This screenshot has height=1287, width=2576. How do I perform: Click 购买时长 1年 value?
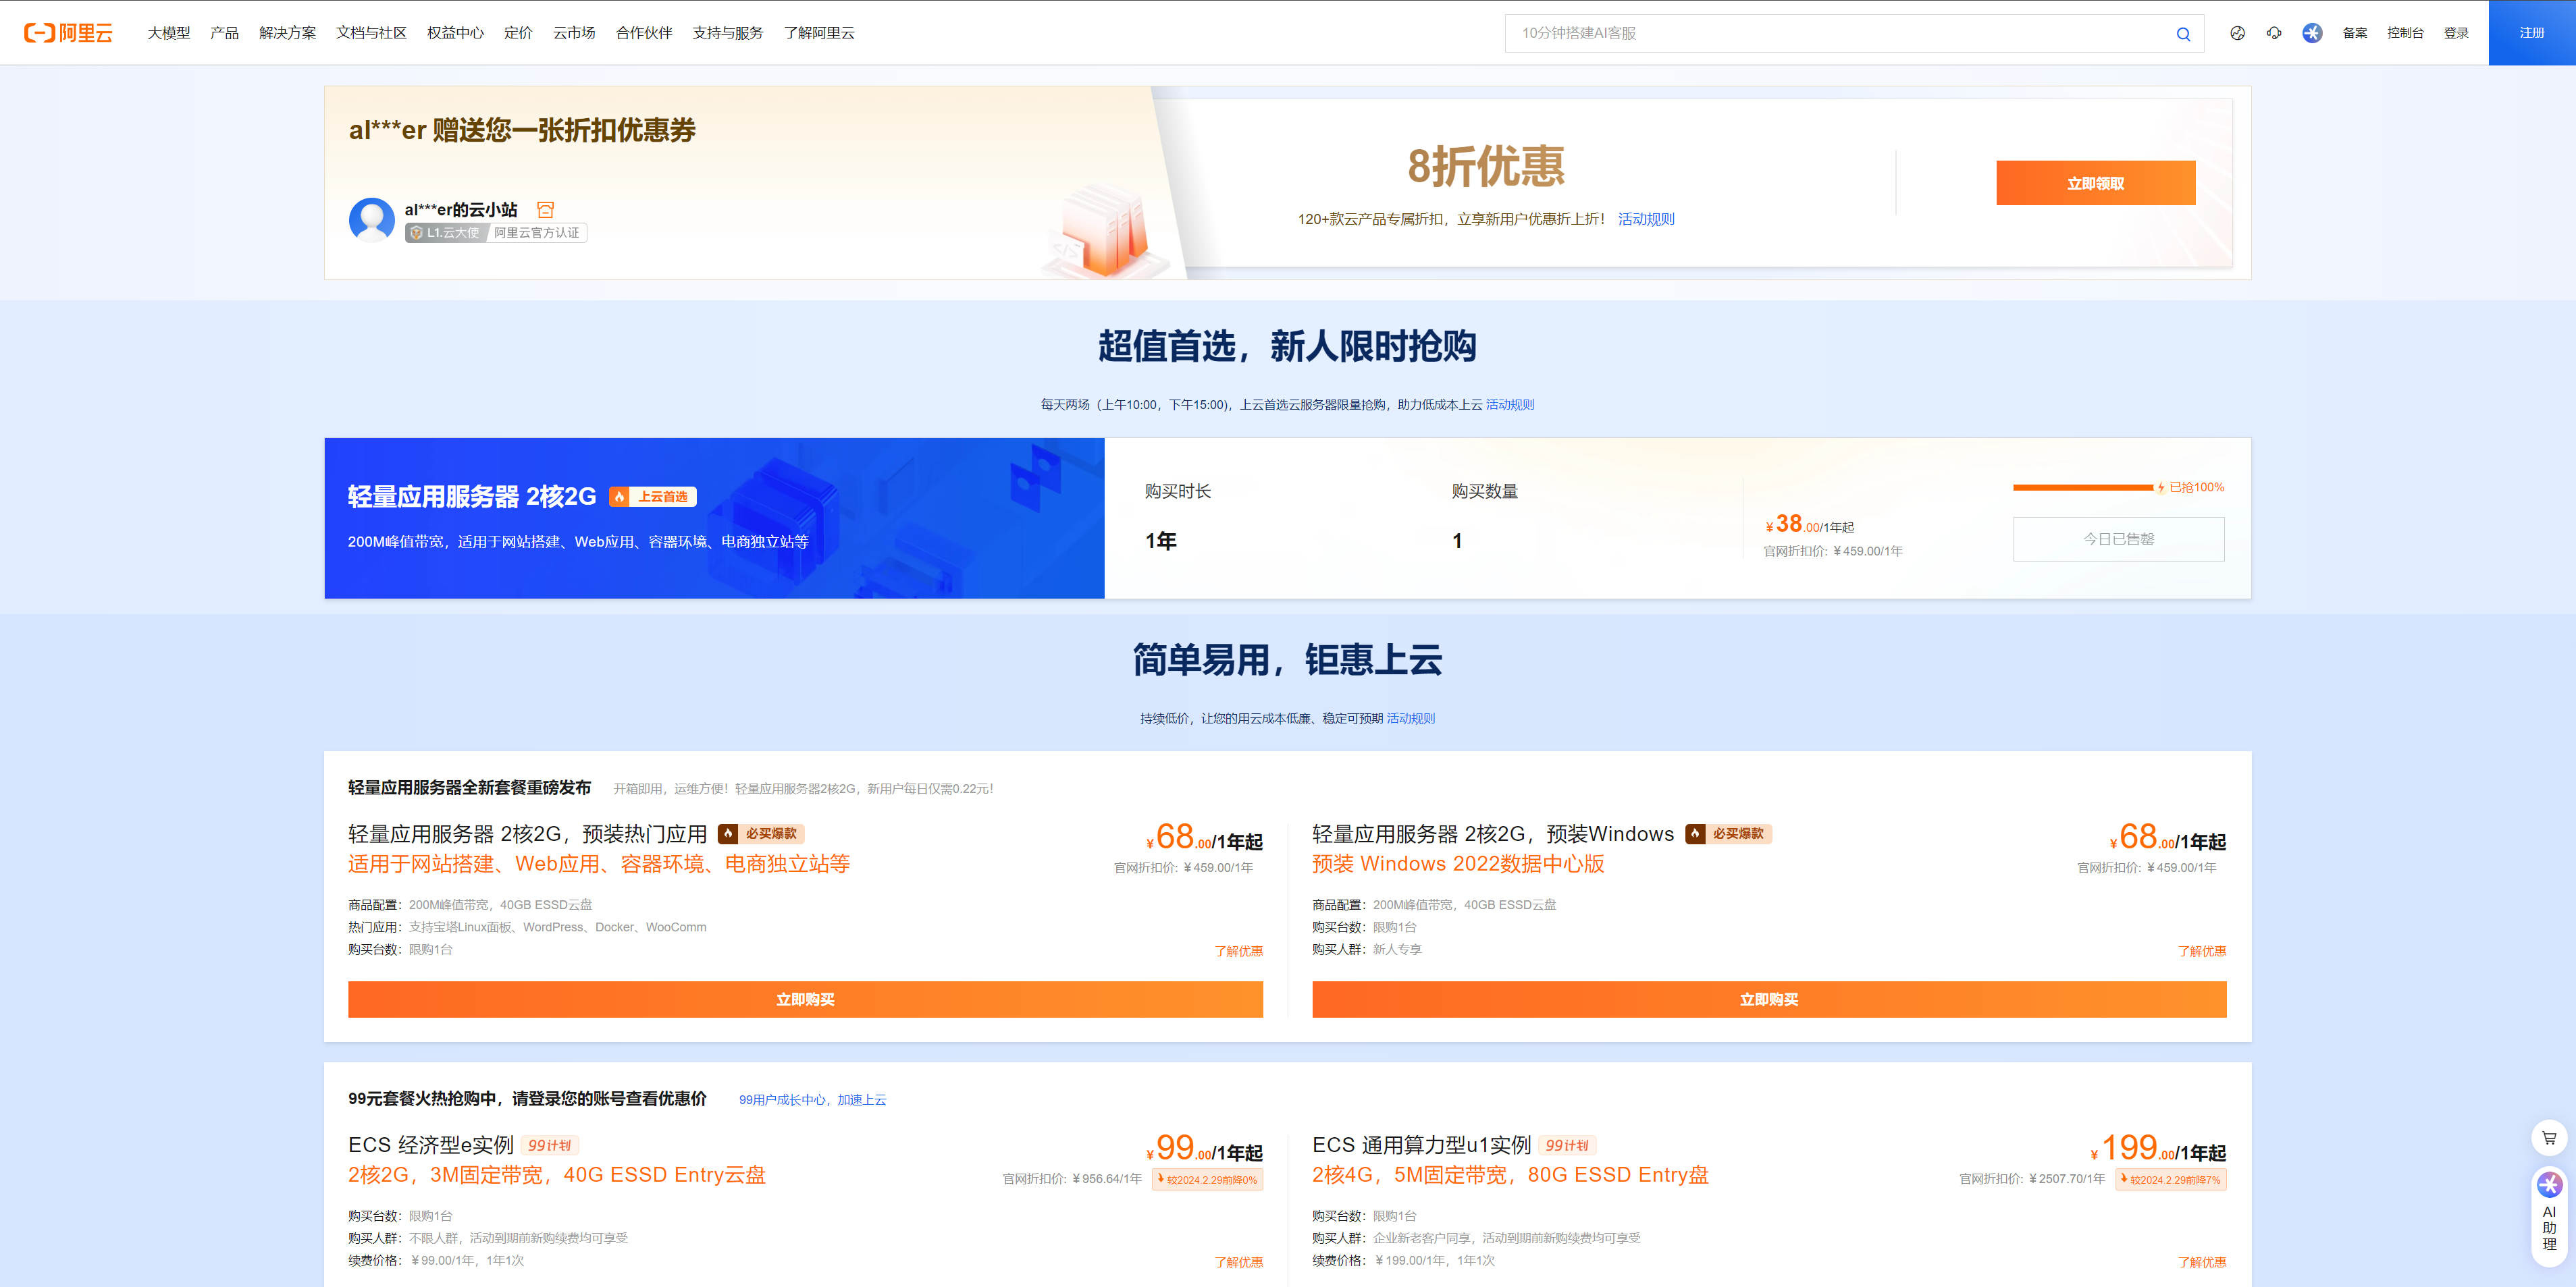(x=1161, y=541)
